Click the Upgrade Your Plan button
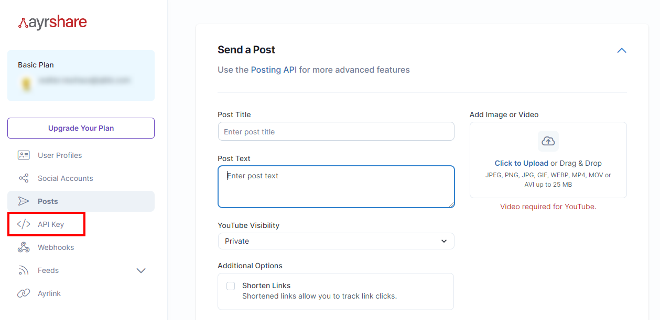Viewport: 660px width, 320px height. tap(81, 128)
